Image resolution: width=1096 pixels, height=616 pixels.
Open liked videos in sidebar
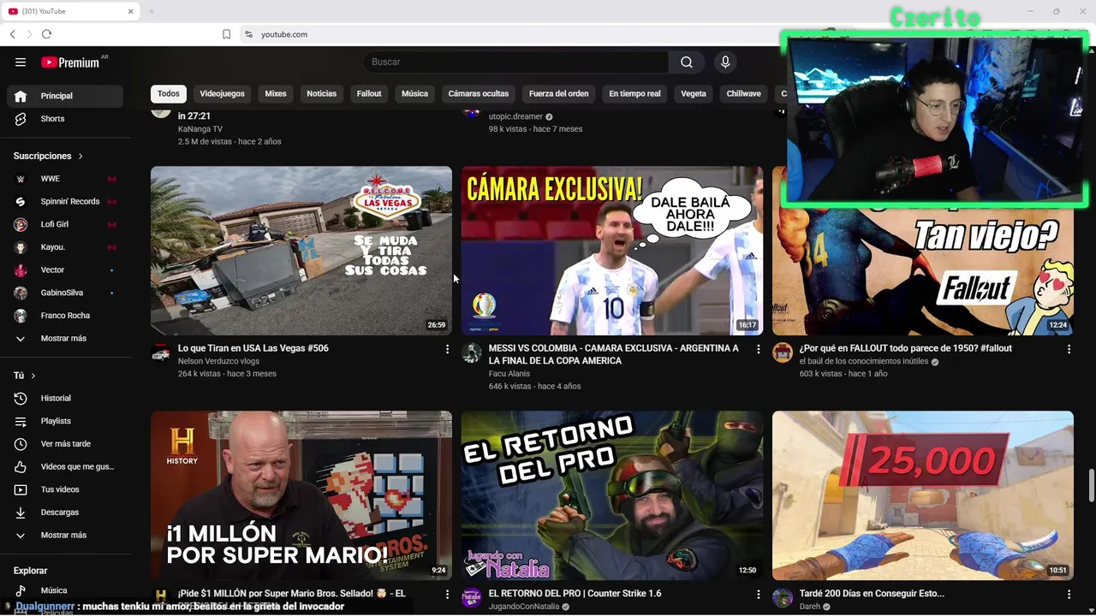(x=65, y=467)
